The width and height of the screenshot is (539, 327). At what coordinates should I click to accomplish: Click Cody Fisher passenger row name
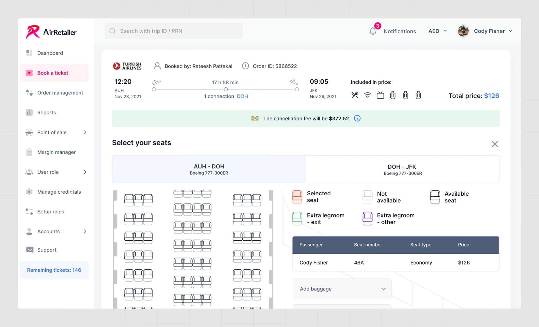314,262
